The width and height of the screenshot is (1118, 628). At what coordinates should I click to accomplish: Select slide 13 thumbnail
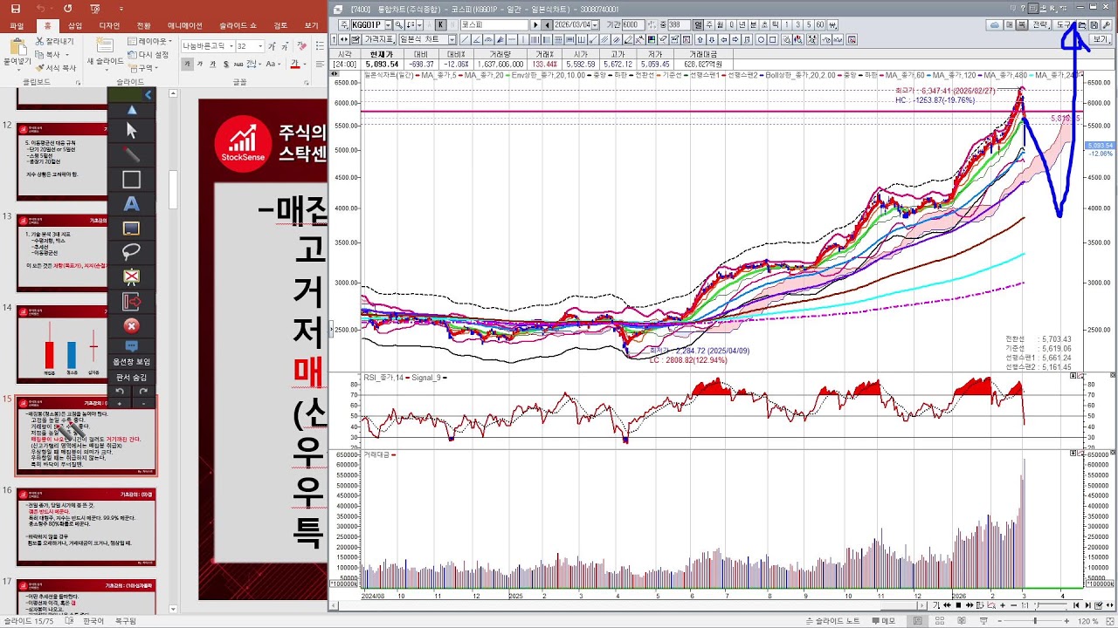(x=86, y=253)
